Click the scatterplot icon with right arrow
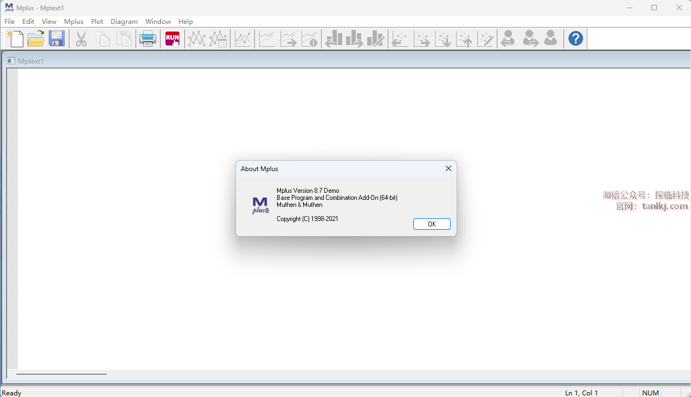Viewport: 691px width, 397px height. pyautogui.click(x=421, y=39)
